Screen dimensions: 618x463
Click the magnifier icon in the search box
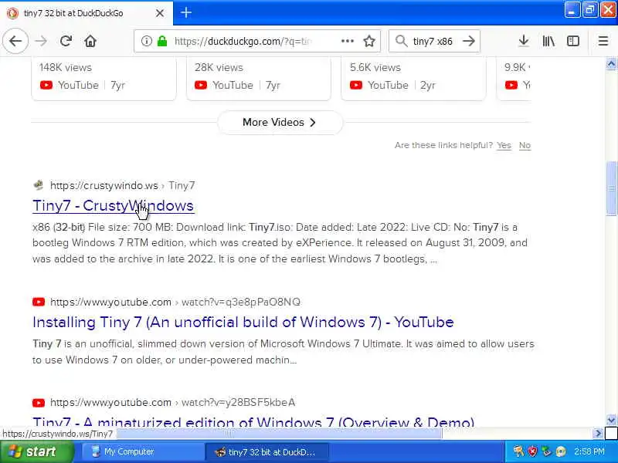point(401,41)
